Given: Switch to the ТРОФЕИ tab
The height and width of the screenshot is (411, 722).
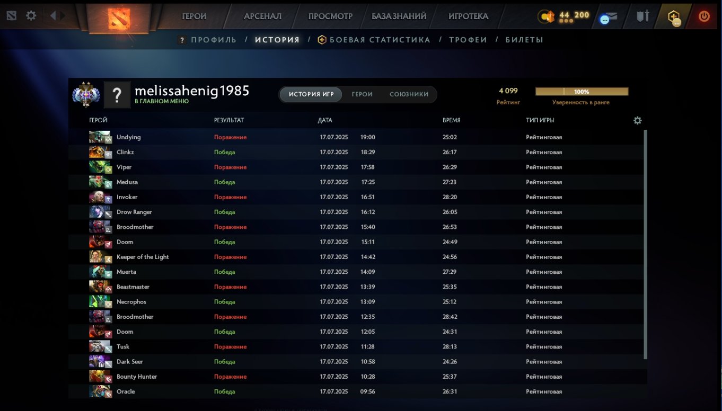Looking at the screenshot, I should tap(468, 40).
